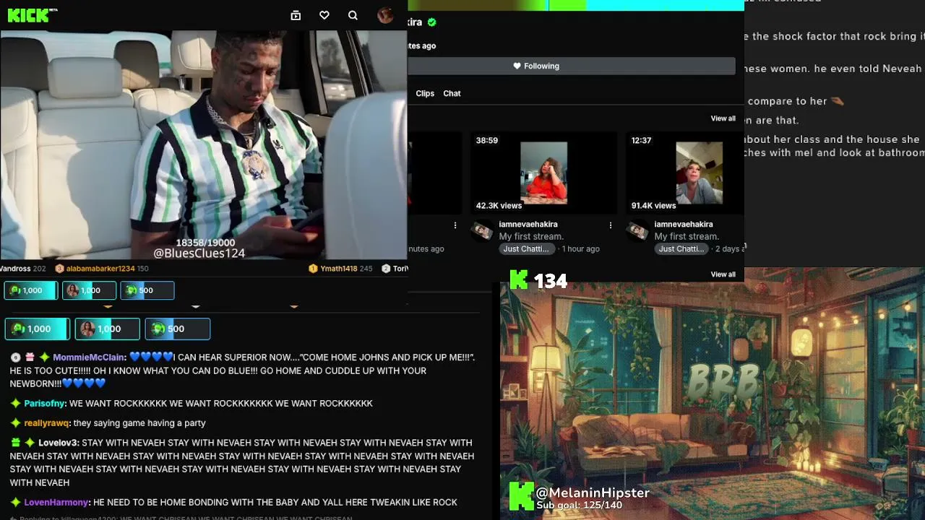Click the Kick logo in the header

coord(29,15)
